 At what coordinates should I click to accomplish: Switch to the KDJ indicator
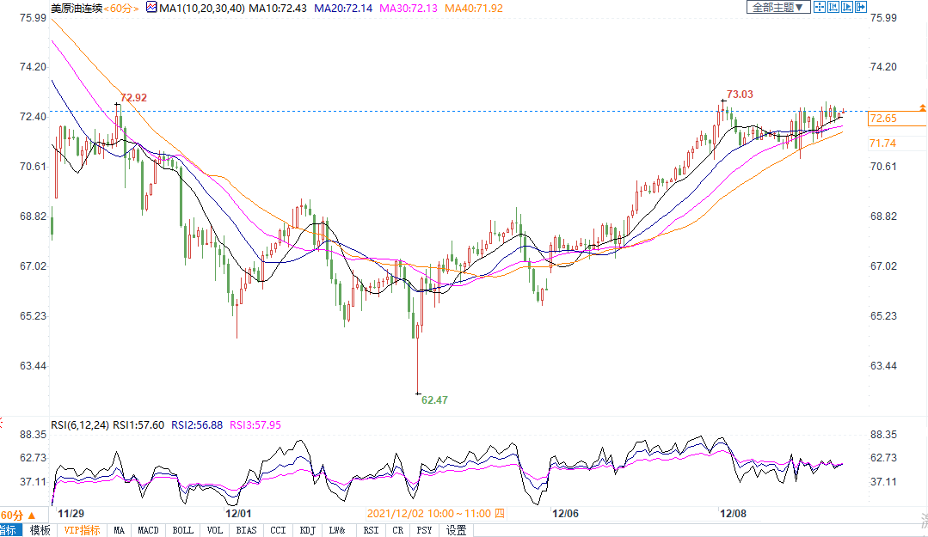pyautogui.click(x=307, y=530)
